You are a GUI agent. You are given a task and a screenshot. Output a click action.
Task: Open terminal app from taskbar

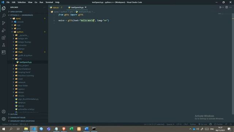click(x=94, y=129)
